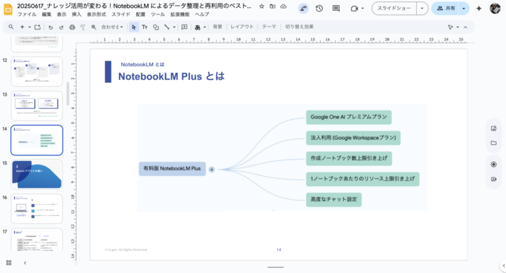Print the presentation
The image size is (506, 273).
(x=72, y=27)
